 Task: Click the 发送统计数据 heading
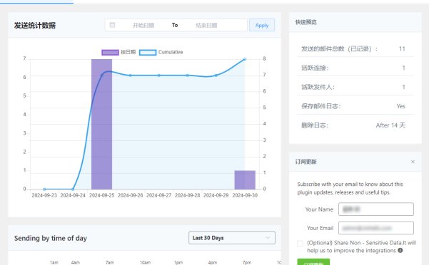[35, 26]
